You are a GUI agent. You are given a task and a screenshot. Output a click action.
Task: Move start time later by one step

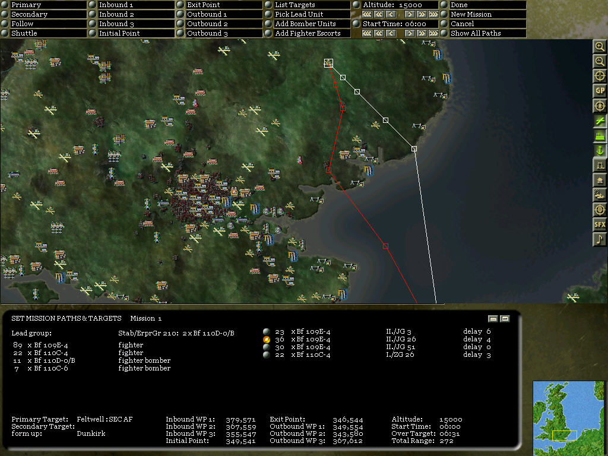[410, 33]
